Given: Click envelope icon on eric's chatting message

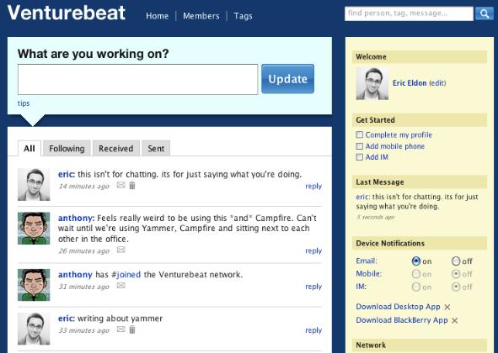Looking at the screenshot, I should point(120,185).
